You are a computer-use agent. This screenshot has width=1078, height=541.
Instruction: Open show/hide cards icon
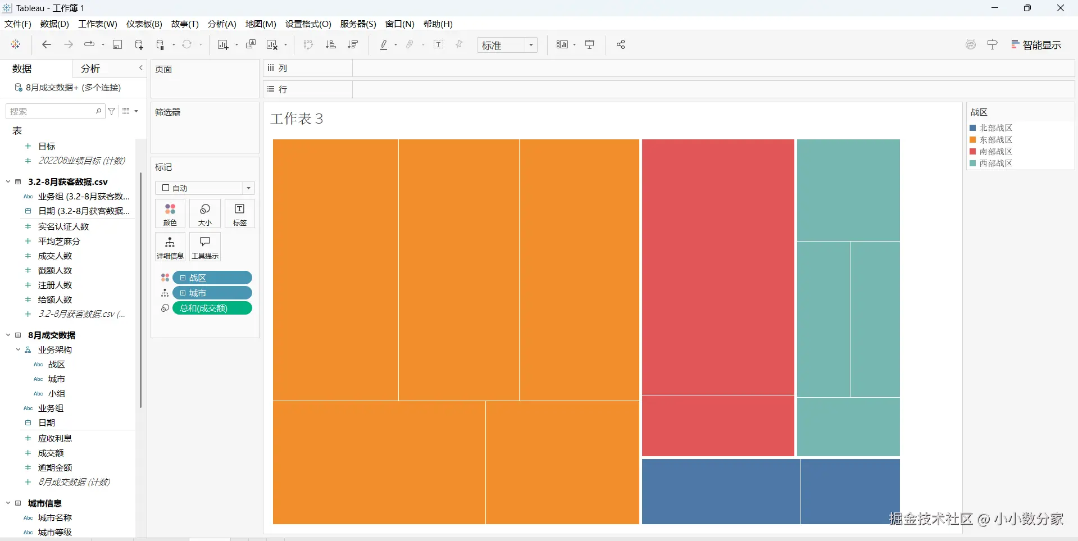click(562, 44)
